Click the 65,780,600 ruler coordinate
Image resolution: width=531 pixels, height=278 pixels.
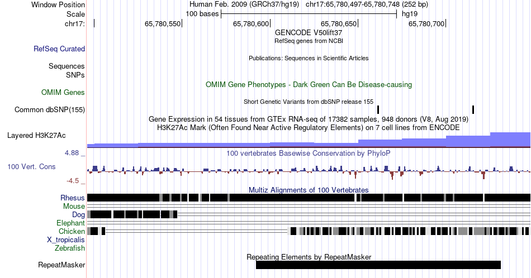tap(251, 23)
